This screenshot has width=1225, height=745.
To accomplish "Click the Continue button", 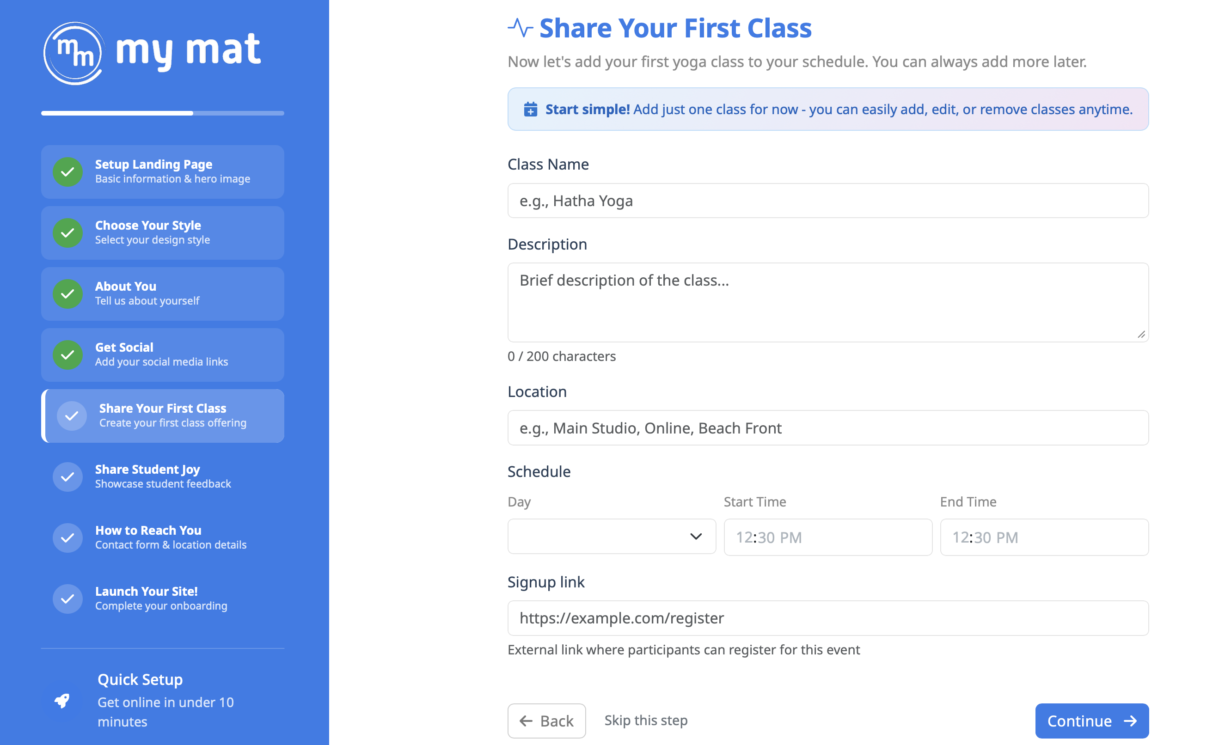I will (1092, 721).
